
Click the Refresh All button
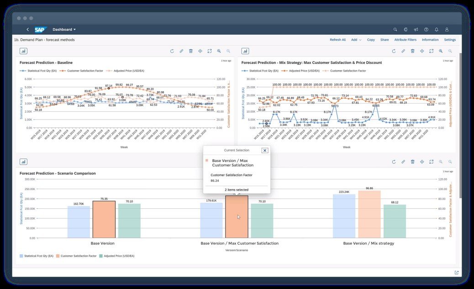click(x=338, y=40)
